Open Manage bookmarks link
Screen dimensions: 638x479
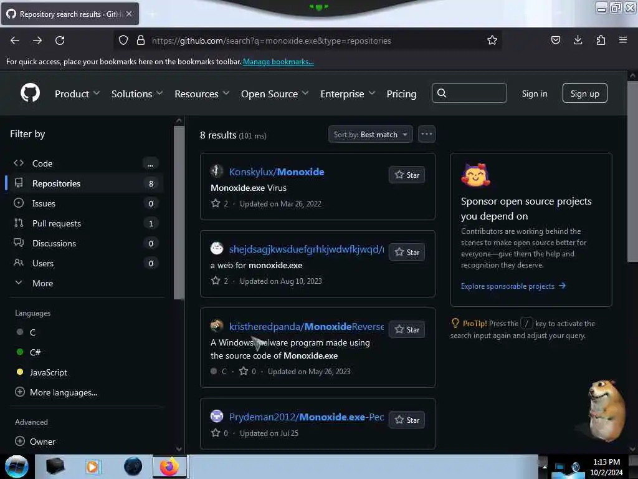[279, 62]
